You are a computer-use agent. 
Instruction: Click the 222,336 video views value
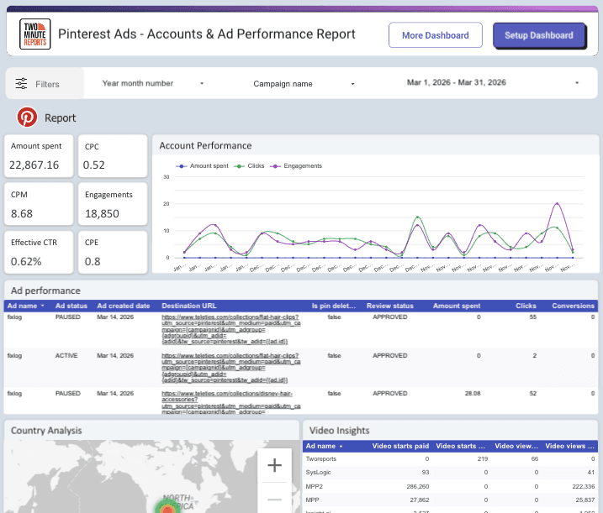tap(584, 486)
